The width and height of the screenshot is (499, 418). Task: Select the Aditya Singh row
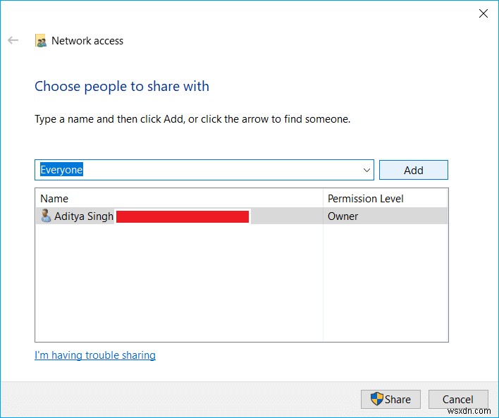point(242,216)
